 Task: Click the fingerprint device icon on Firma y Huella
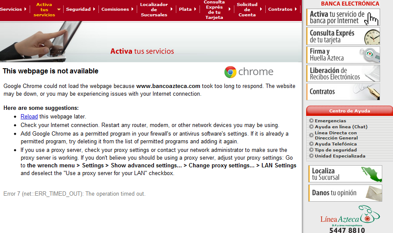tap(370, 55)
